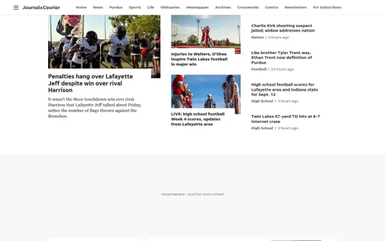
Task: Read Ethan Trent definition of Purdue story
Action: pos(282,58)
